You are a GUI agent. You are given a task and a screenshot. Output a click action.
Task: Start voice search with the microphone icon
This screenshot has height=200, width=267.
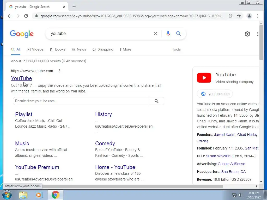point(168,34)
